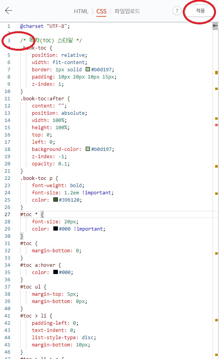Click the a:hover color #000 swatch
This screenshot has height=359, width=219.
pos(55,272)
